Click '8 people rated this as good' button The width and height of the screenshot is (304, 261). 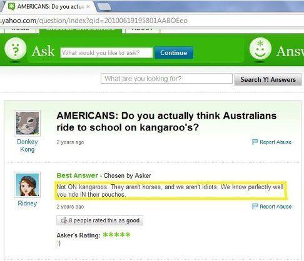[99, 220]
